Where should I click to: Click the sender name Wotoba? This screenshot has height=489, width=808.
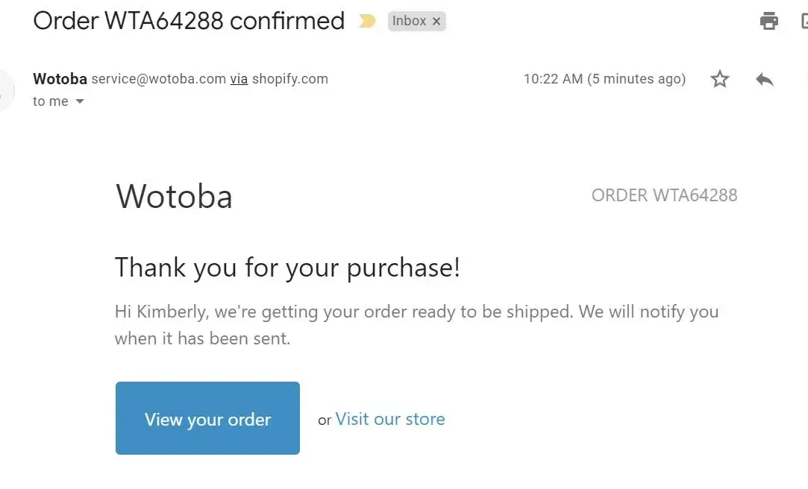[60, 79]
